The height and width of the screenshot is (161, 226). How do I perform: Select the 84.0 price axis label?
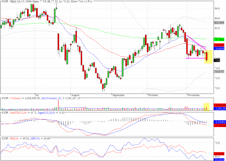coord(217,18)
